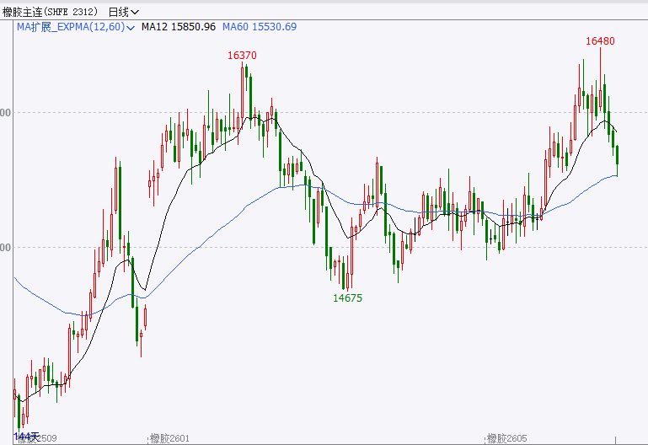
Task: Select the rightmost green candlestick on chart
Action: [618, 155]
